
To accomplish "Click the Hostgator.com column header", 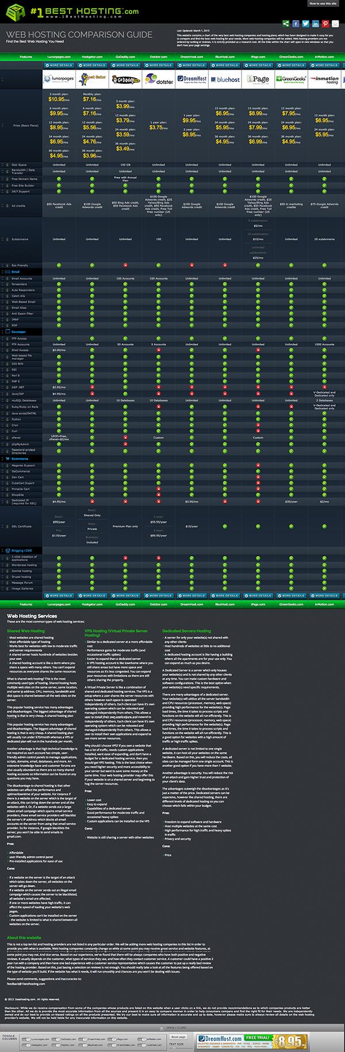I will coord(92,57).
